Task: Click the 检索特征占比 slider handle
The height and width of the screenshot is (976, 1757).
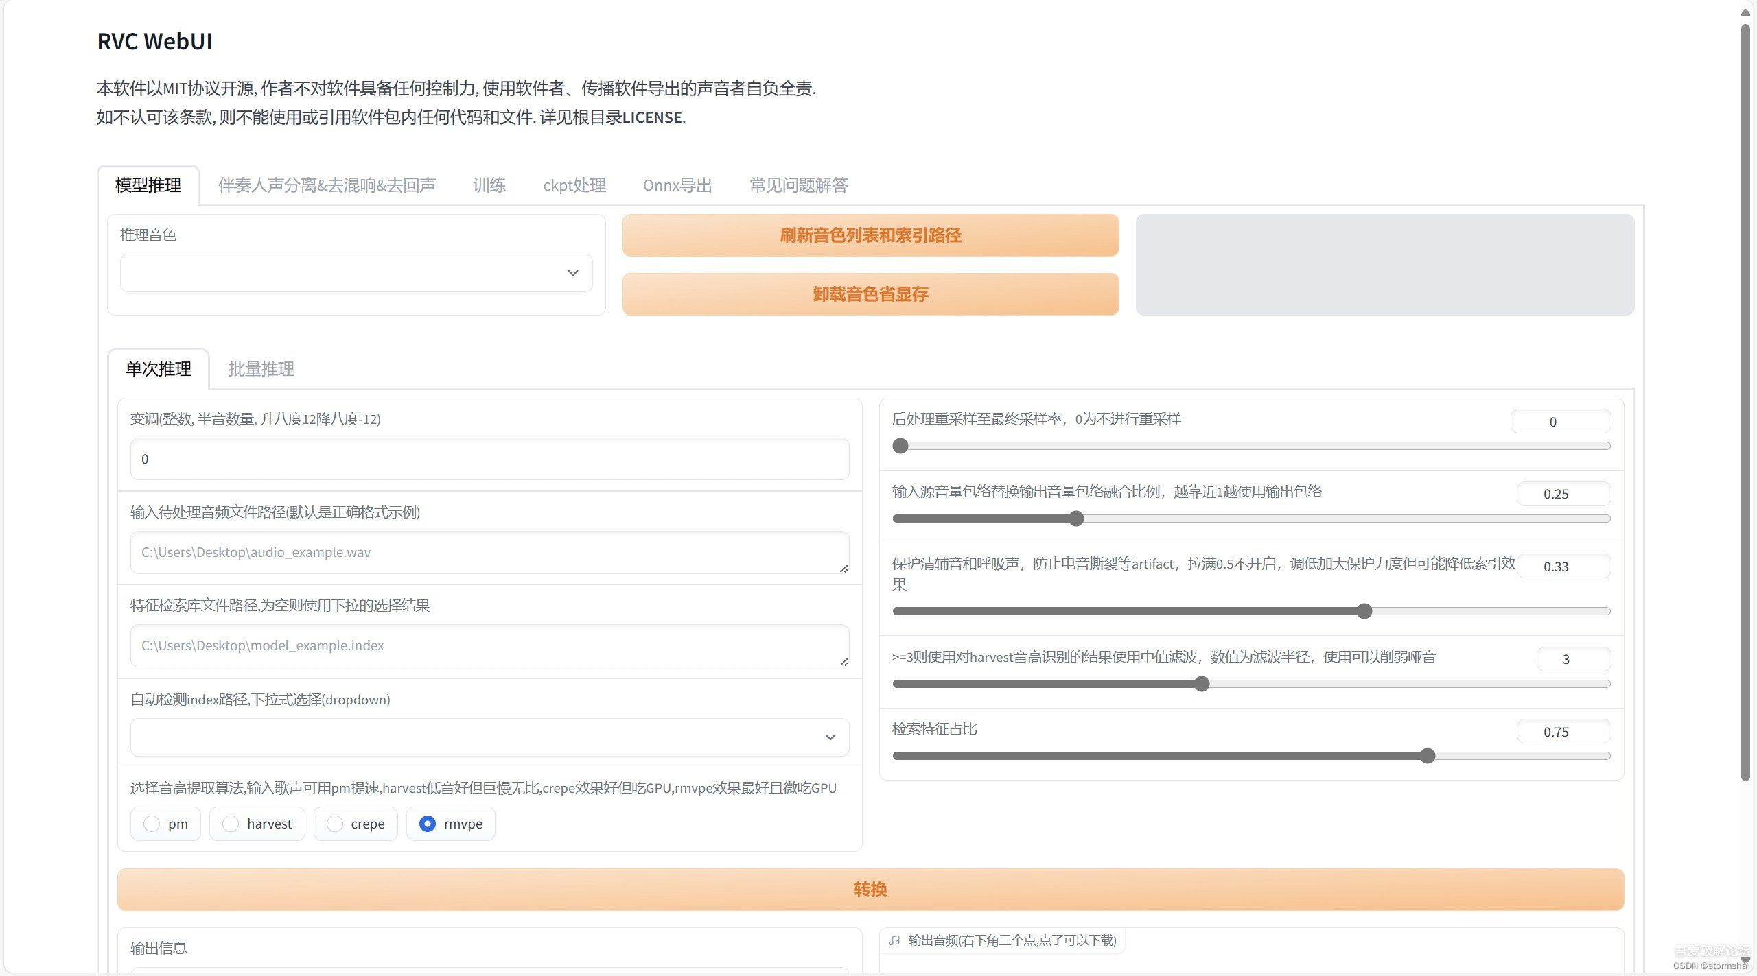Action: pos(1428,756)
